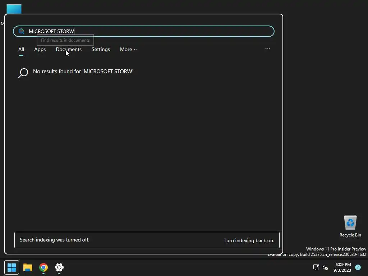Open Settings gear from the taskbar

tap(59, 267)
